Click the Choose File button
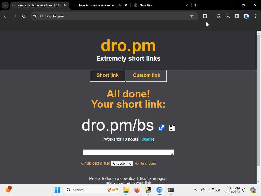 (x=122, y=164)
